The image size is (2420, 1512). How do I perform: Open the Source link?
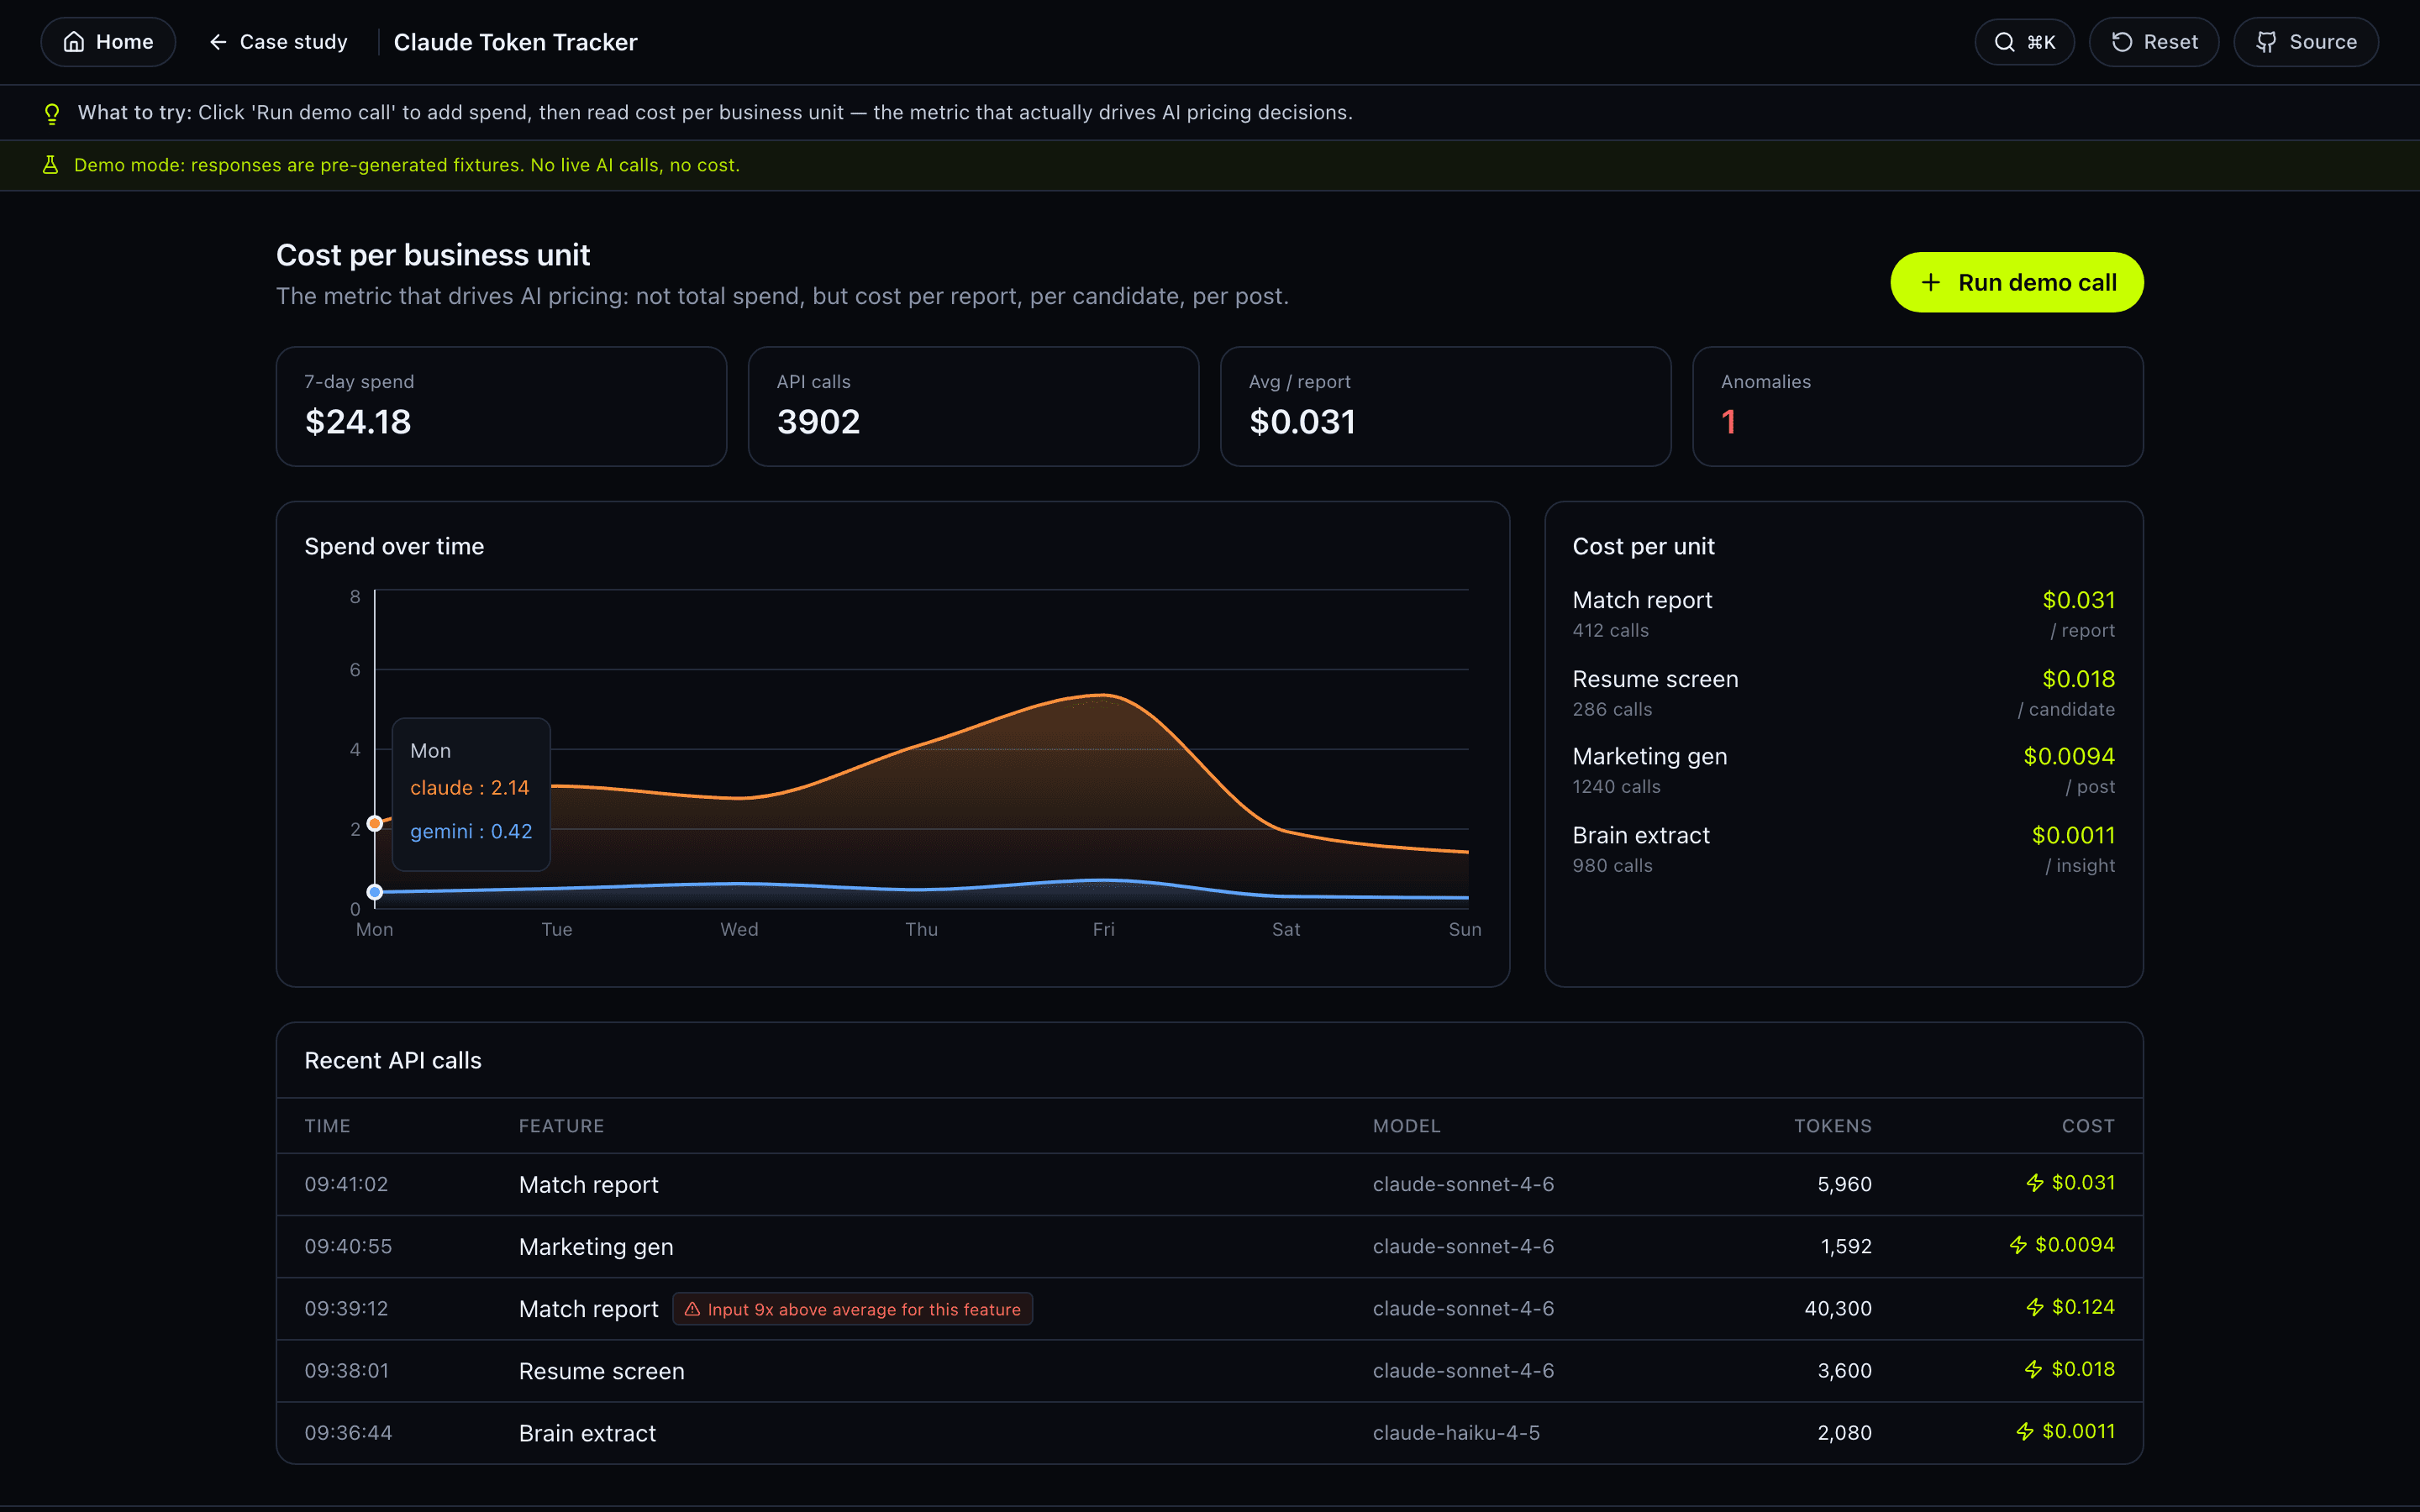(2306, 42)
